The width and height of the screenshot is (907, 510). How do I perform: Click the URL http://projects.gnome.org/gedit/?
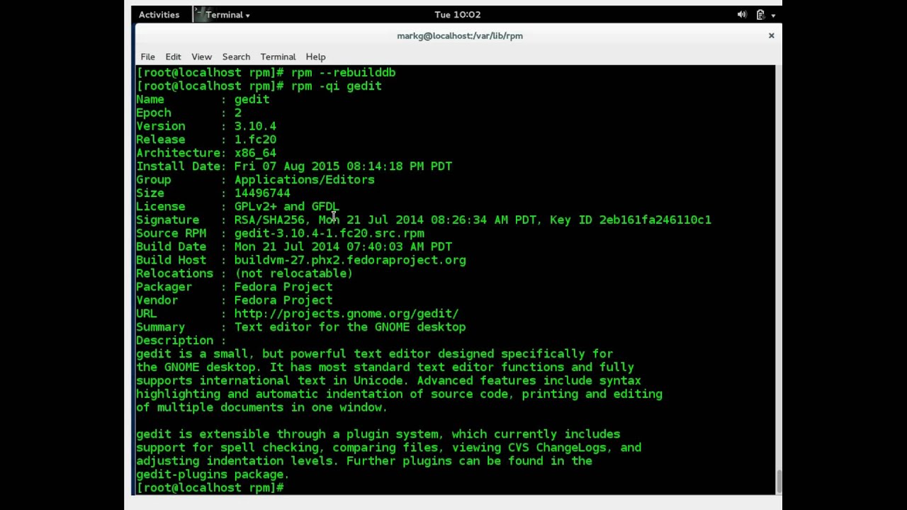coord(347,313)
